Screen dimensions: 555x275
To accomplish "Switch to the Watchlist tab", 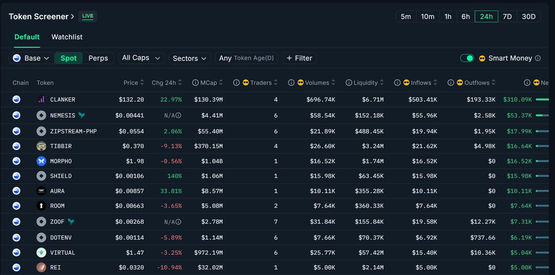I will 67,37.
